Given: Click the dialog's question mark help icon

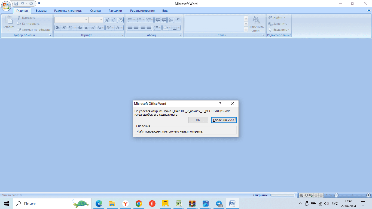Looking at the screenshot, I should pyautogui.click(x=220, y=104).
